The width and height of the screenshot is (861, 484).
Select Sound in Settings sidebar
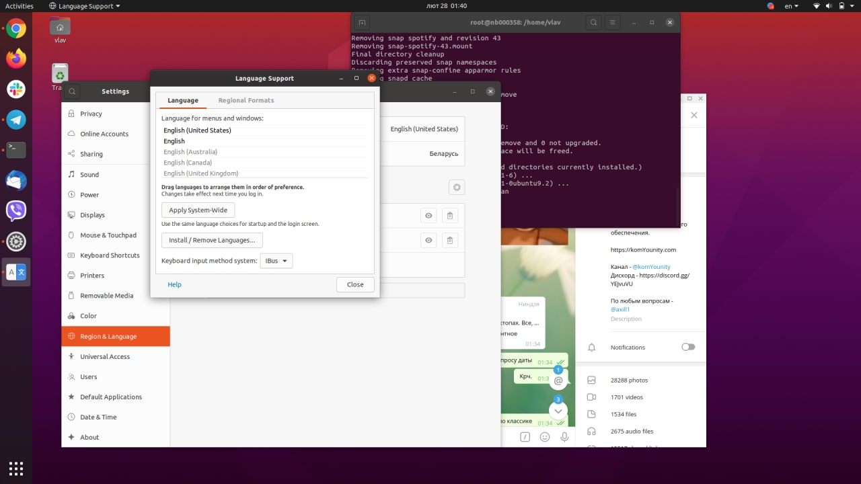[x=116, y=174]
